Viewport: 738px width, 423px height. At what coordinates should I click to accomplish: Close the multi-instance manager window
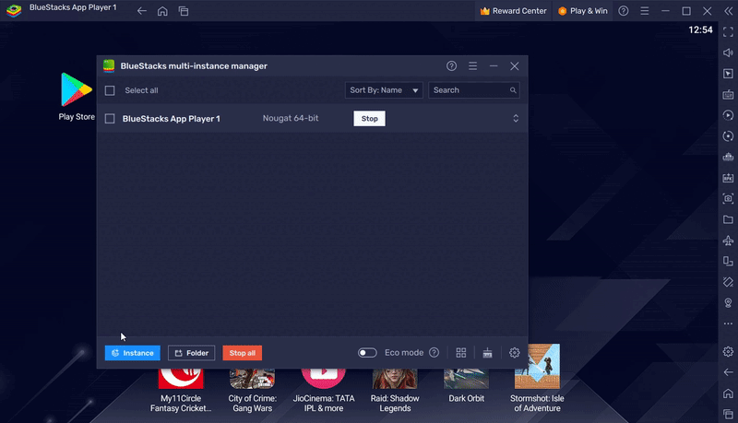click(515, 66)
